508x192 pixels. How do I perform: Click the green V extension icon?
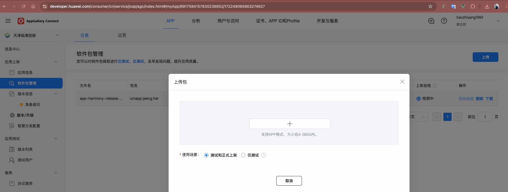pos(463,6)
